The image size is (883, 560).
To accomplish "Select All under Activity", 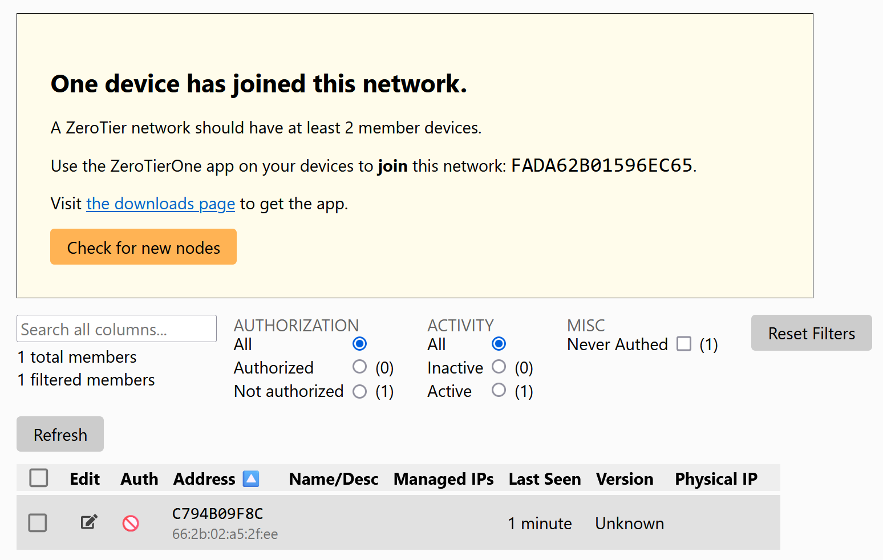I will tap(499, 344).
